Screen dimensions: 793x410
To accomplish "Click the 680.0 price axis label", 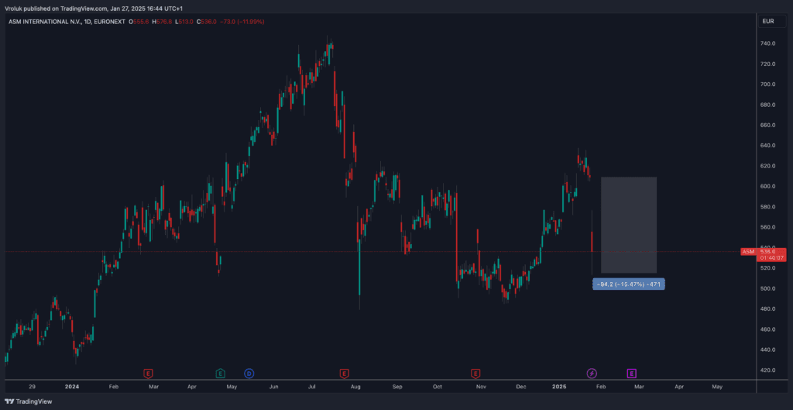I will [768, 105].
